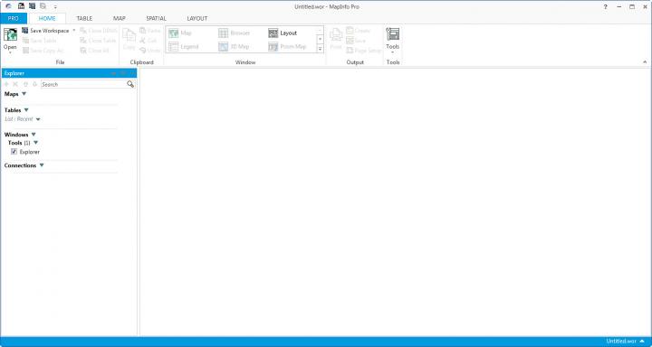Open a new 3D Map window
Viewport: 652px width, 347px height.
point(234,47)
